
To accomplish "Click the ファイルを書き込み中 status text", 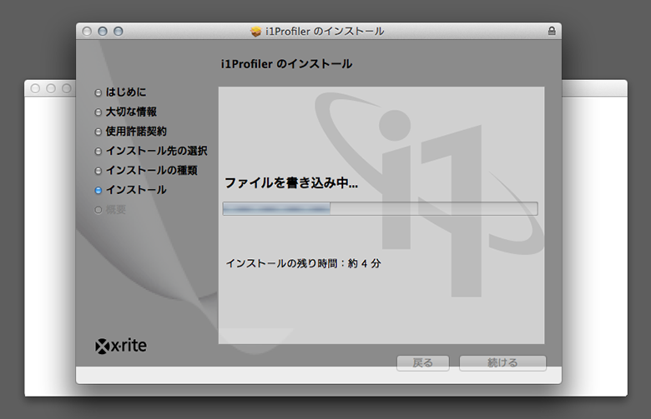I will (291, 183).
